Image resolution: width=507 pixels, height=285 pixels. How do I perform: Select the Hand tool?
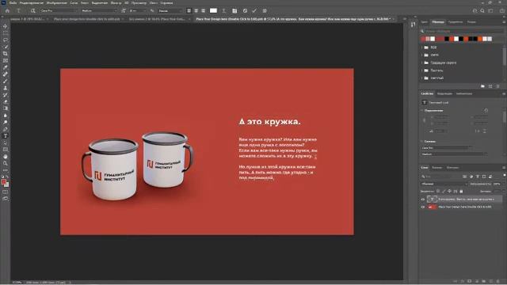pyautogui.click(x=6, y=157)
